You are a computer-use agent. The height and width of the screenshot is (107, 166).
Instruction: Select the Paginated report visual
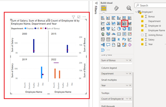119,45
